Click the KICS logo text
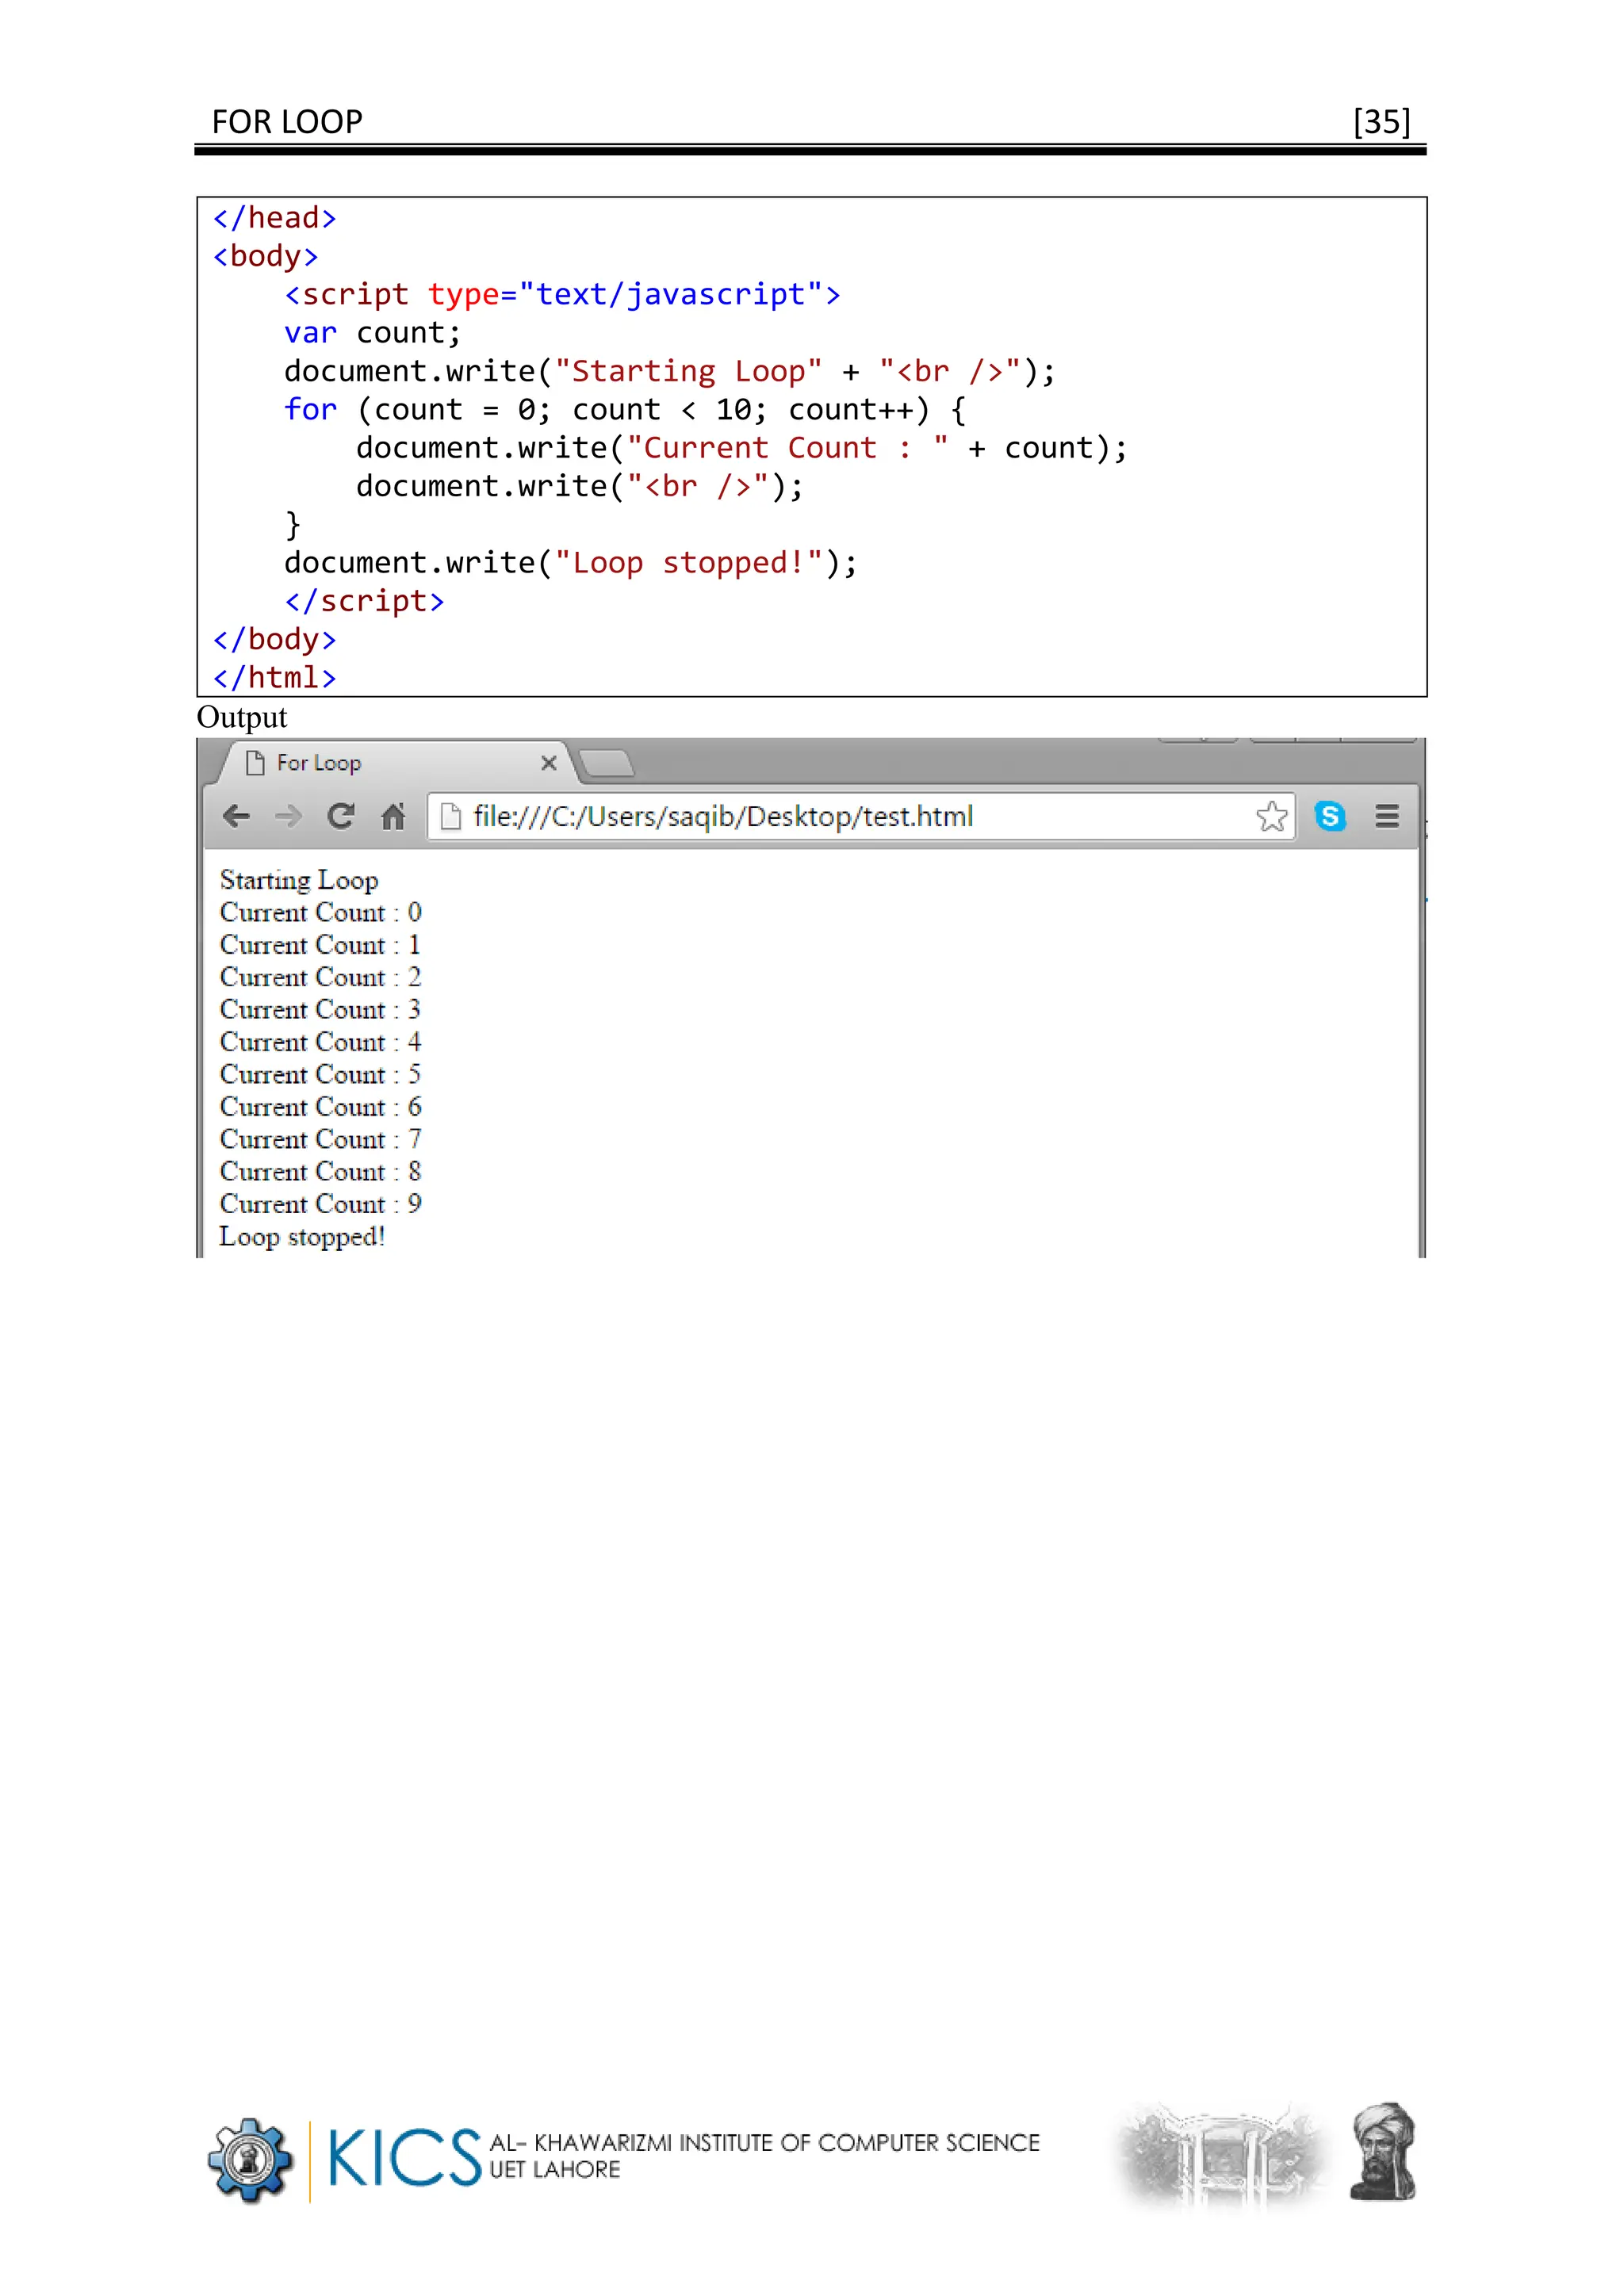Image resolution: width=1624 pixels, height=2296 pixels. click(404, 2157)
